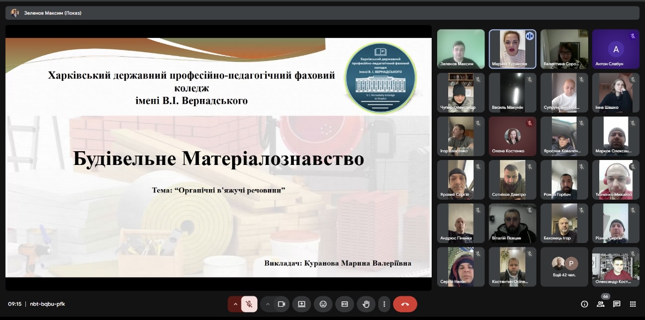Image resolution: width=645 pixels, height=320 pixels.
Task: Open the meeting details info icon
Action: [x=584, y=304]
